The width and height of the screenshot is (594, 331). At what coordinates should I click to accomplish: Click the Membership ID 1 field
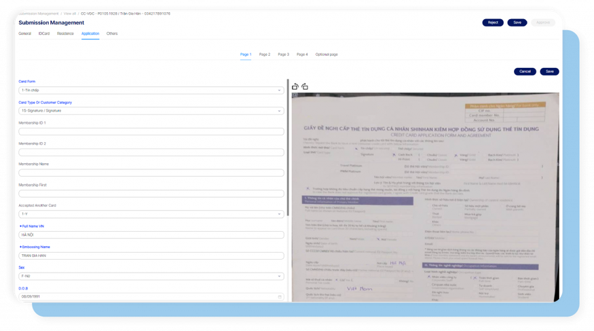[151, 132]
